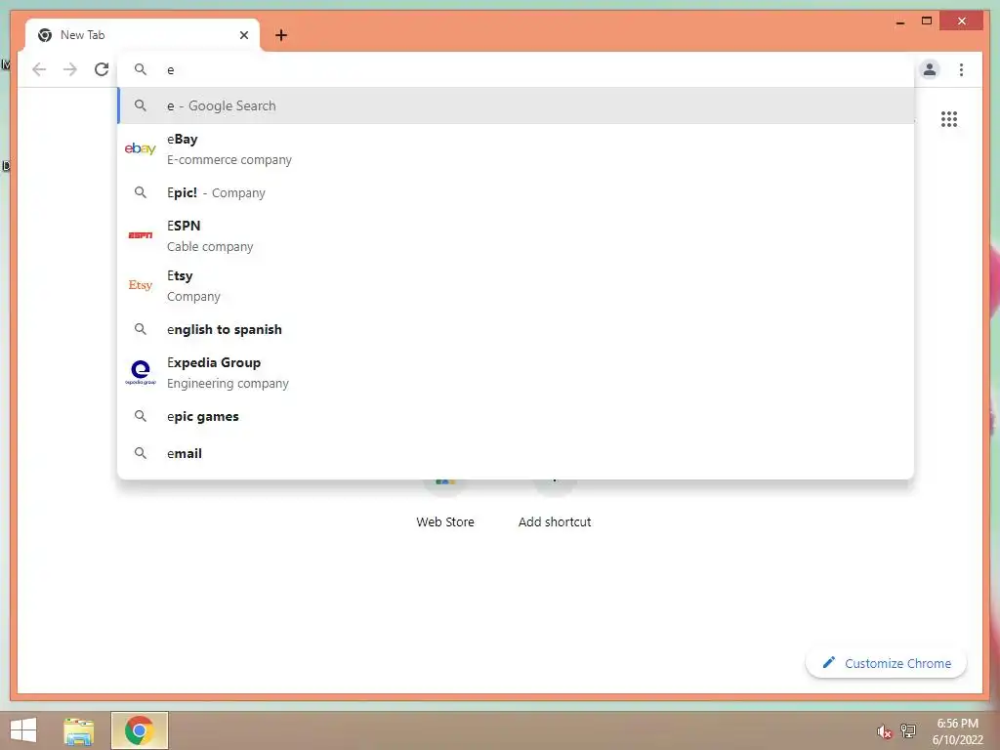The height and width of the screenshot is (750, 1000).
Task: Click the network tray icon
Action: coord(908,731)
